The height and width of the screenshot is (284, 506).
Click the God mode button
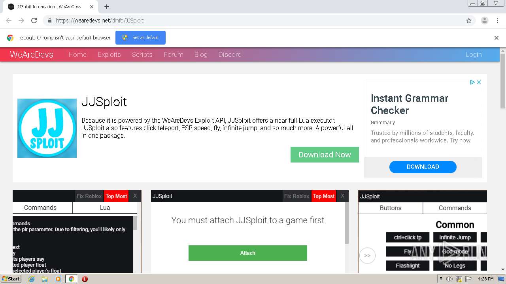click(455, 252)
